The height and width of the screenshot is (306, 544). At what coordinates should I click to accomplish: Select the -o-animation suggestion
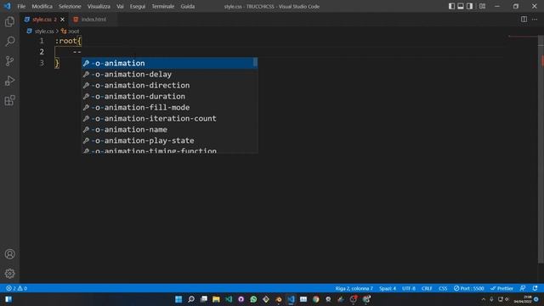click(x=170, y=63)
